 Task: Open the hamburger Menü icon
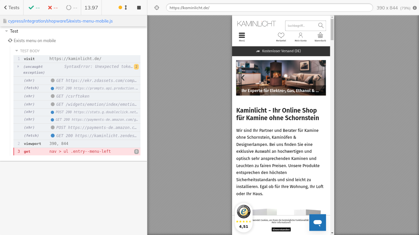click(x=242, y=37)
